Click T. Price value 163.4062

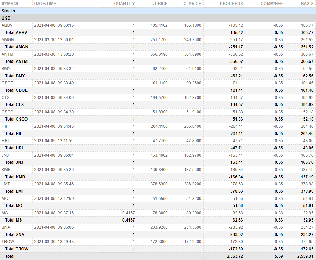(159, 155)
